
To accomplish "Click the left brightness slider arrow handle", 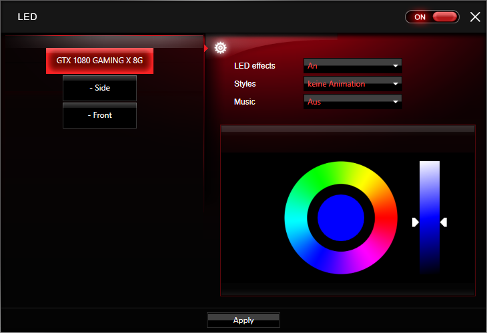I will (x=415, y=222).
